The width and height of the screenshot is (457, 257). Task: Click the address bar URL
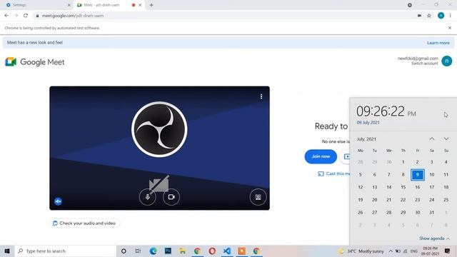[x=73, y=16]
